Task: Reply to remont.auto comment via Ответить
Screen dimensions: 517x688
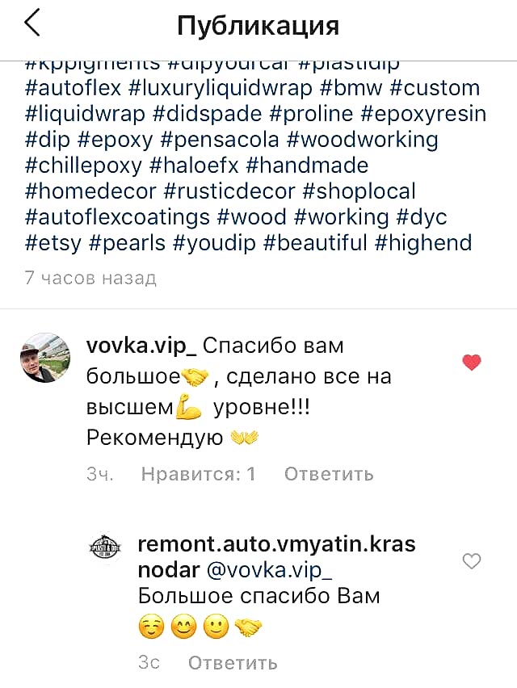Action: pos(233,662)
